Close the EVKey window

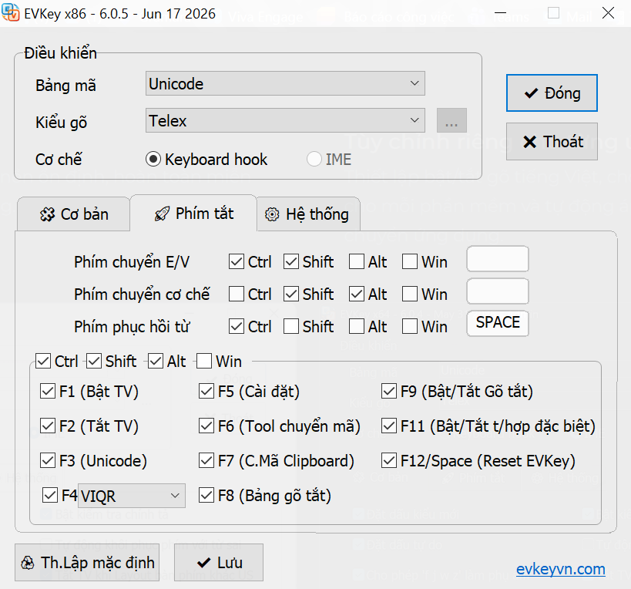click(608, 13)
